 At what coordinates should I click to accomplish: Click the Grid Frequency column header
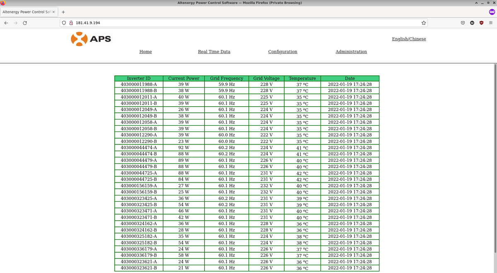tap(227, 78)
